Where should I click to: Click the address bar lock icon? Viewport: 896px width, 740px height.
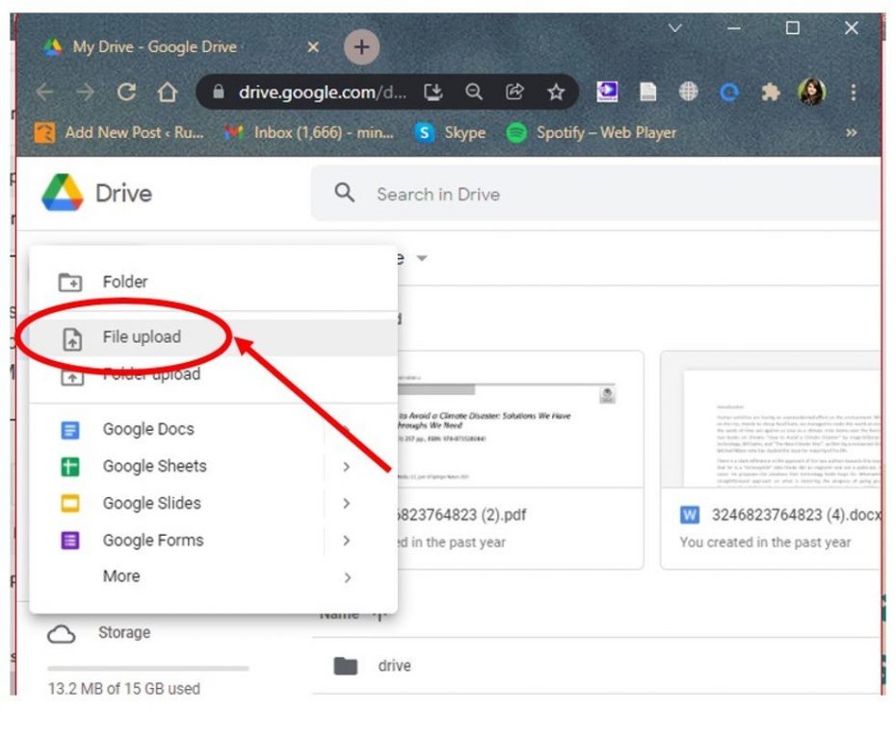tap(219, 92)
